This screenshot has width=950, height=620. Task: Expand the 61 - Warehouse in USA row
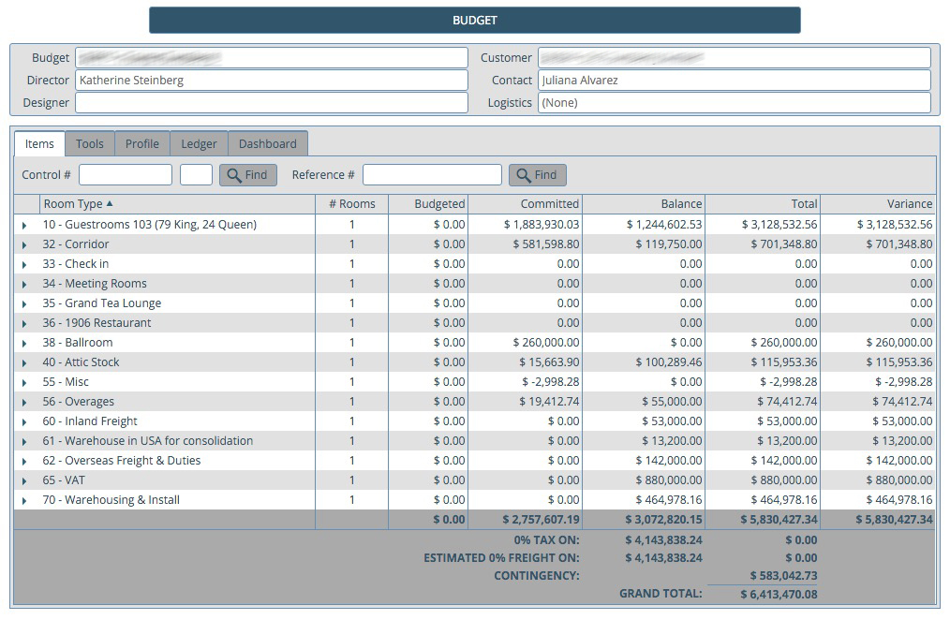(x=24, y=441)
